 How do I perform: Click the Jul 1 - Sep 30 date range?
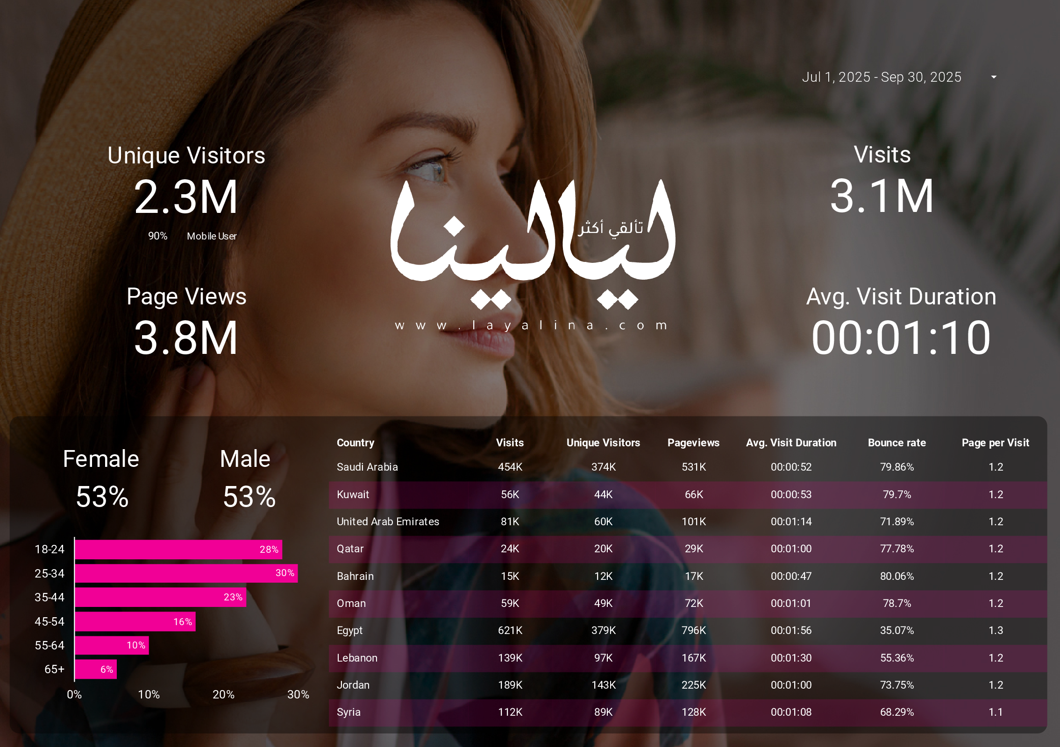[x=882, y=77]
